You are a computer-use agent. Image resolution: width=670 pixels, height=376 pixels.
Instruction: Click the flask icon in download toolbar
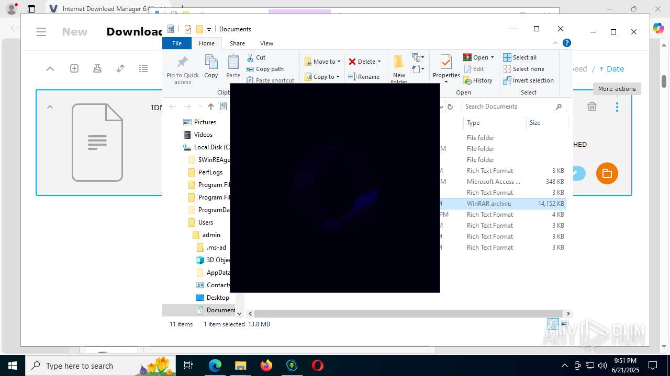point(97,68)
